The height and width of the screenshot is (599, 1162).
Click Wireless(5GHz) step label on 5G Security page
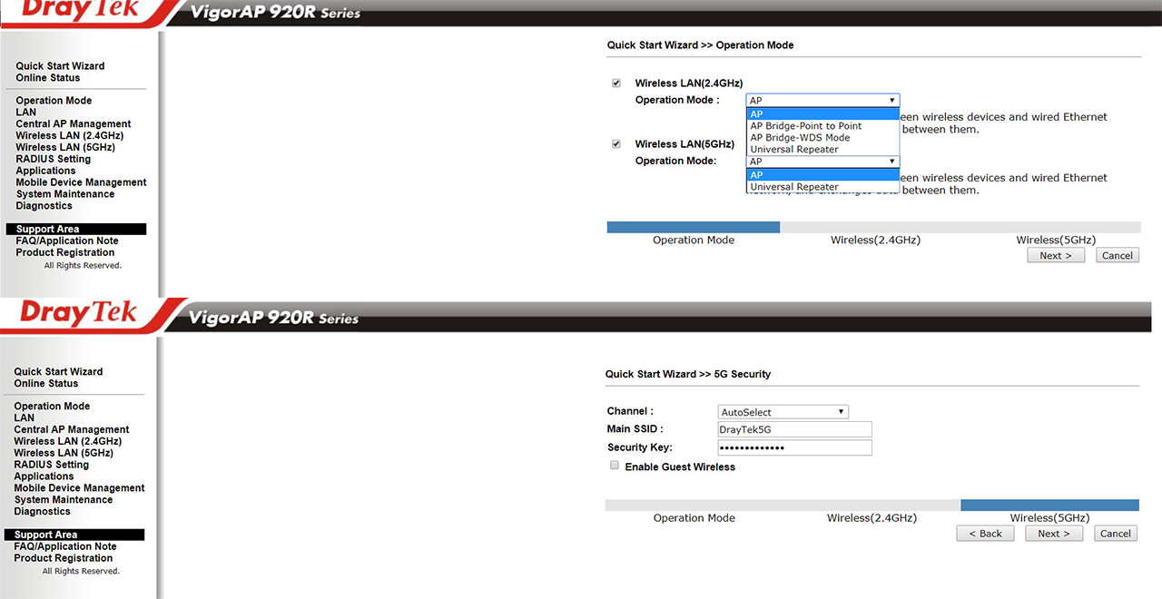click(1049, 518)
